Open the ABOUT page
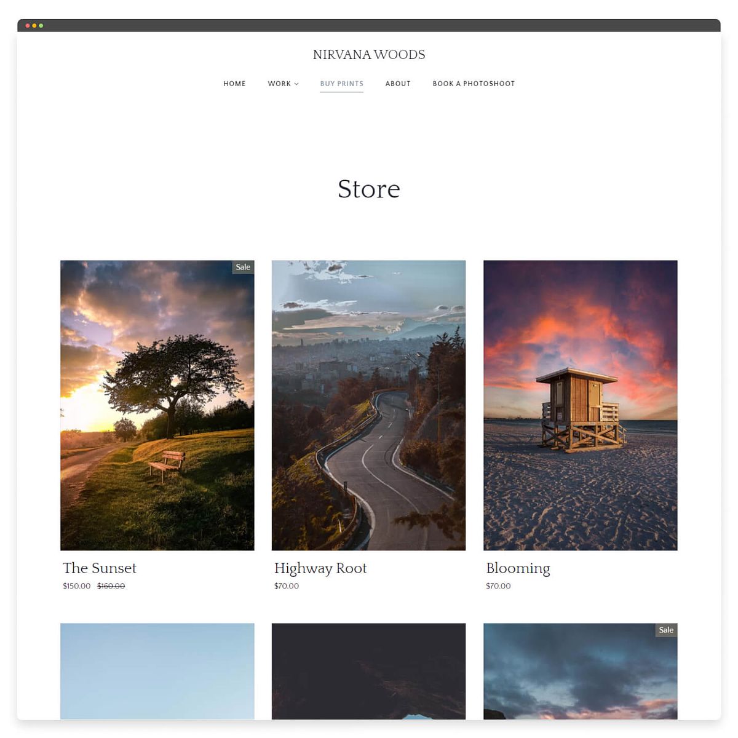This screenshot has height=738, width=738. coord(398,84)
